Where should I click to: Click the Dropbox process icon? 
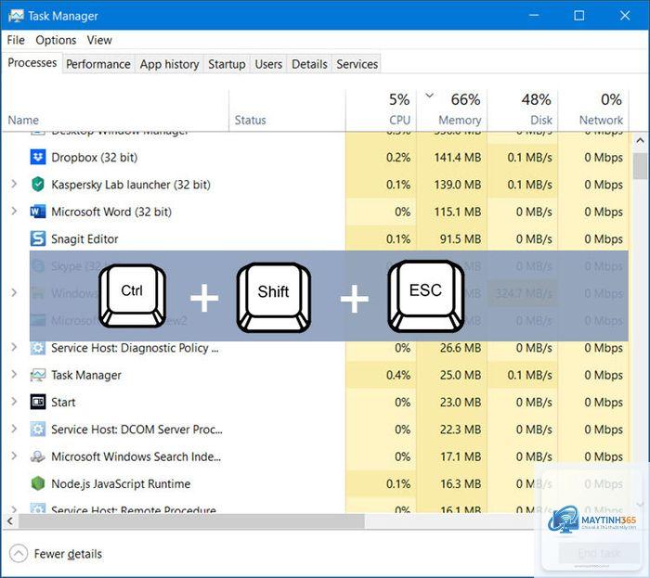coord(38,158)
